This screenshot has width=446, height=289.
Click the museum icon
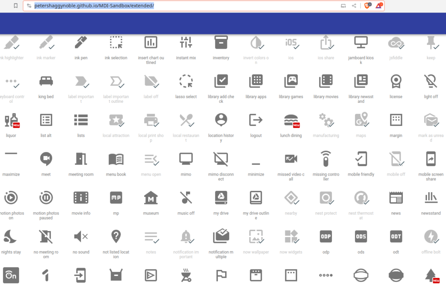coord(151,197)
